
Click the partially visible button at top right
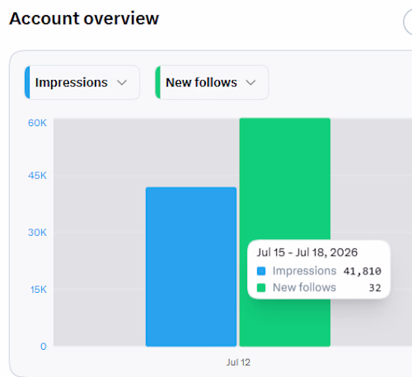pyautogui.click(x=408, y=22)
